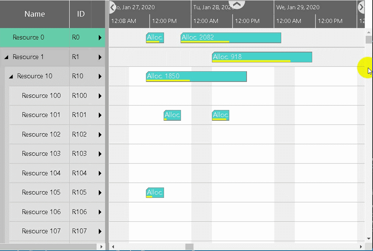This screenshot has height=251, width=373.
Task: Click the left timeline navigation arrow
Action: (x=112, y=7)
